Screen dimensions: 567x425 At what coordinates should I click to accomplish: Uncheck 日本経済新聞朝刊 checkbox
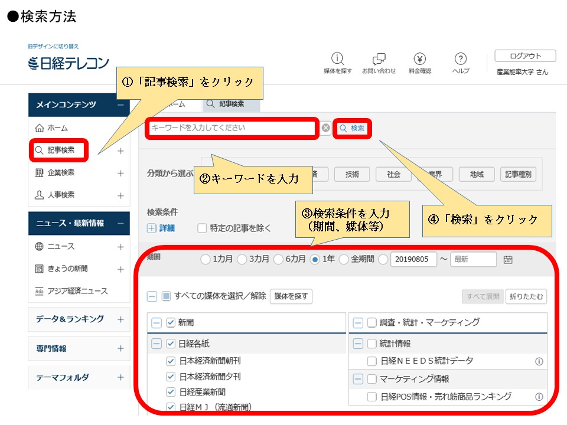pos(171,361)
